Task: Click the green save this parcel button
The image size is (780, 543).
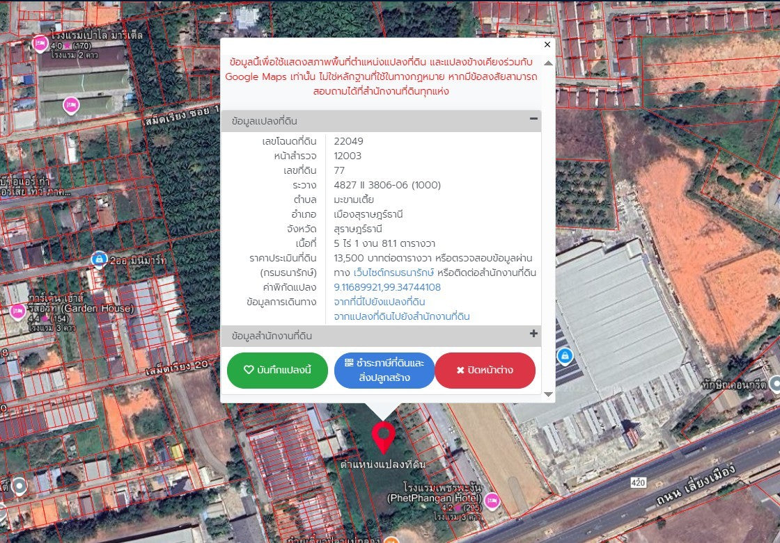Action: pos(277,370)
